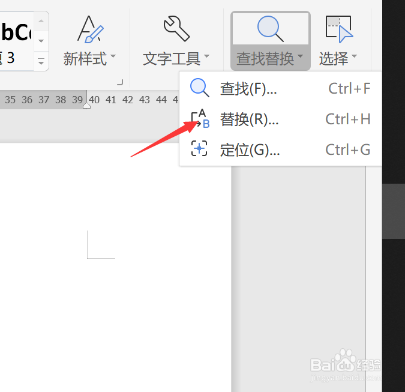Expand the 新样式 dropdown arrow
The height and width of the screenshot is (392, 405).
113,56
